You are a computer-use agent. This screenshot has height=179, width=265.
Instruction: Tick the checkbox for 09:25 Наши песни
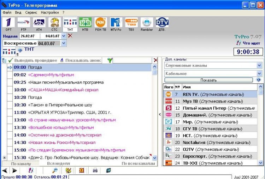[x=10, y=82]
